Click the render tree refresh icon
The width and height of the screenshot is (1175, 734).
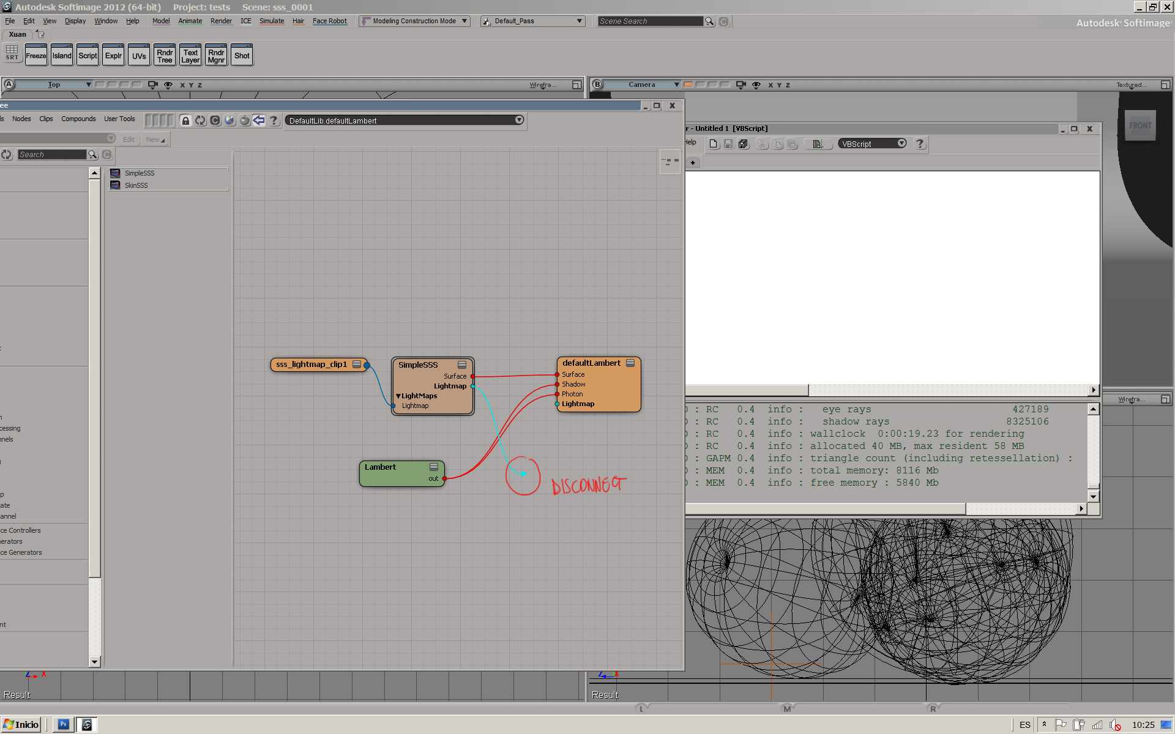(200, 120)
